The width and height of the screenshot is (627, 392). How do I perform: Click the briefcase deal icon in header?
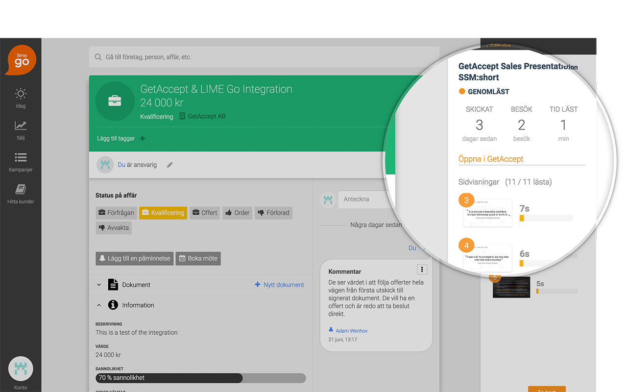point(115,101)
